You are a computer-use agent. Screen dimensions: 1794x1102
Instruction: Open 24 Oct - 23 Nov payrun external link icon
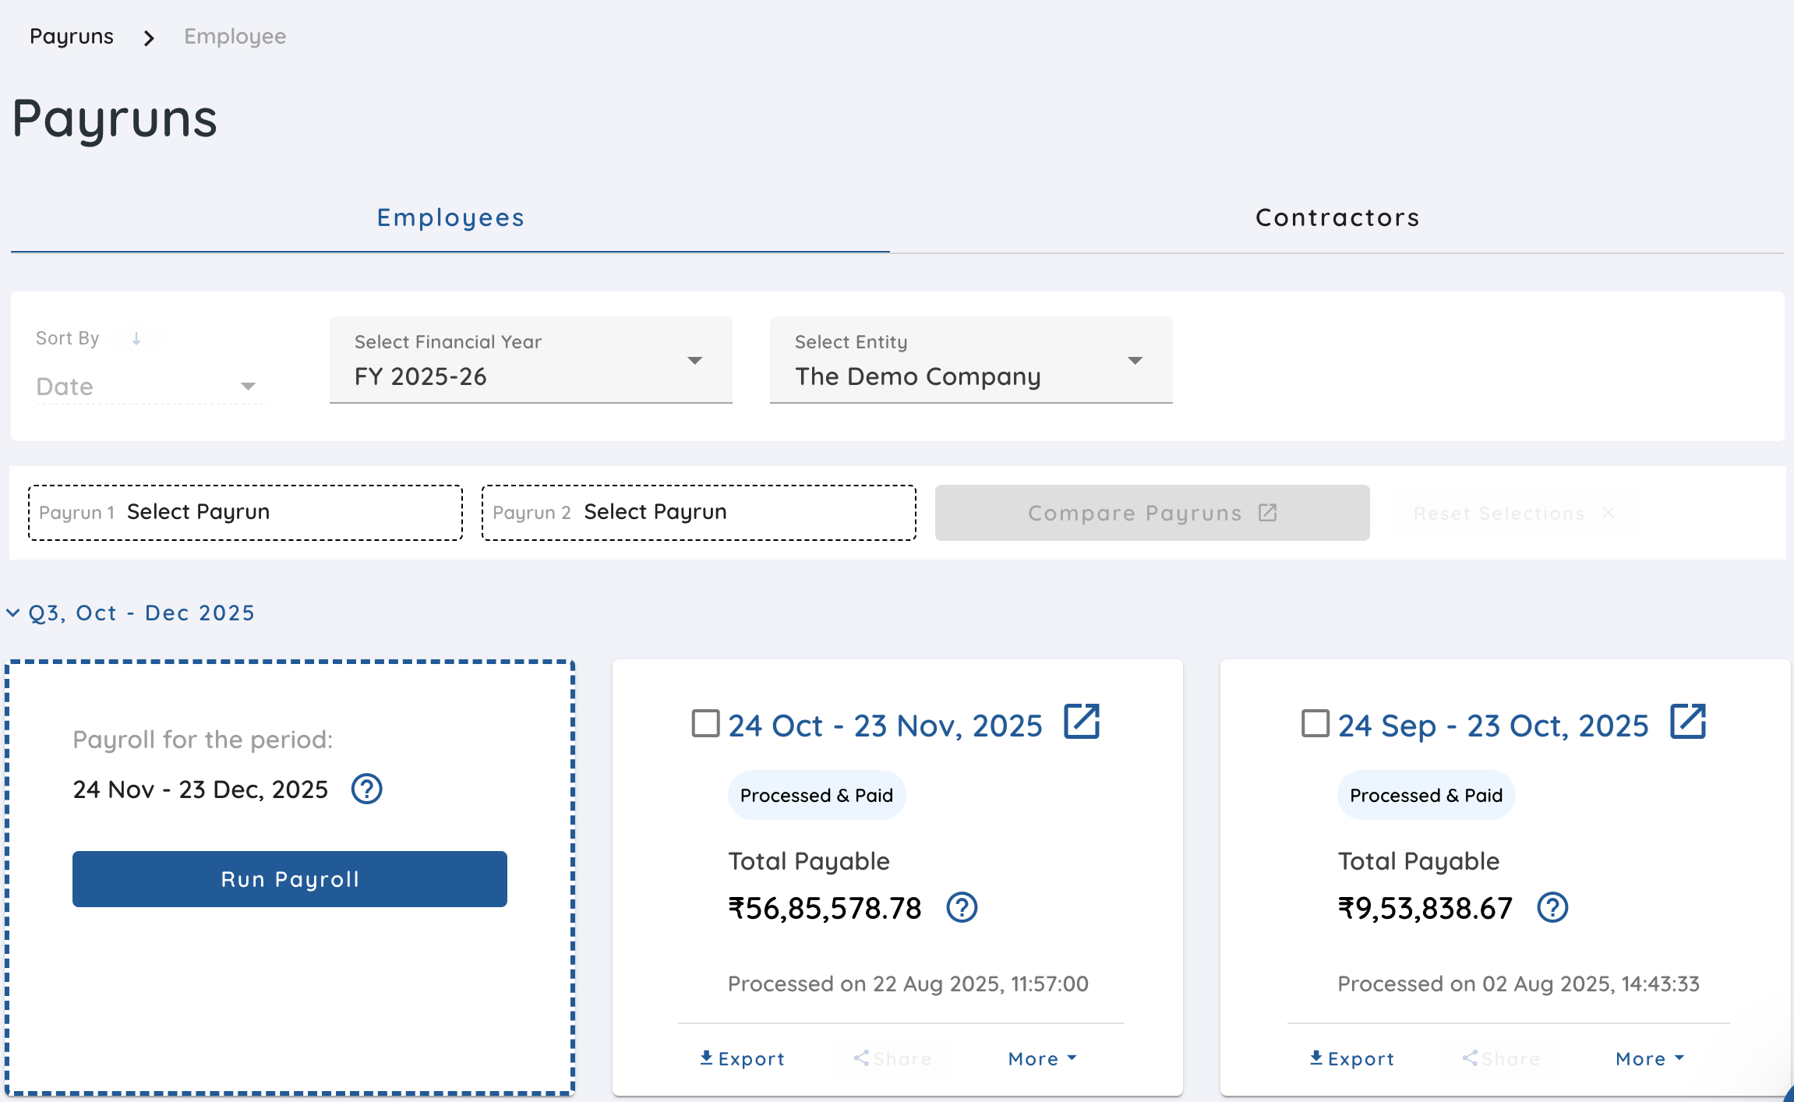(x=1082, y=722)
